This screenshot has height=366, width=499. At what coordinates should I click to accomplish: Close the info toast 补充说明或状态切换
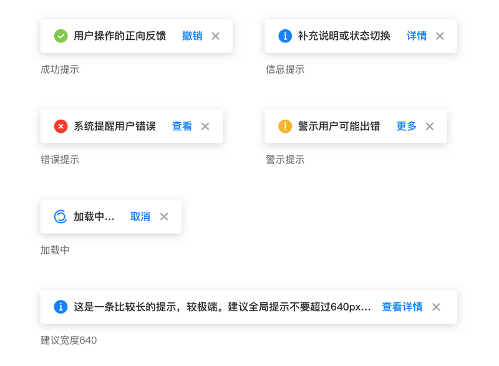point(440,36)
